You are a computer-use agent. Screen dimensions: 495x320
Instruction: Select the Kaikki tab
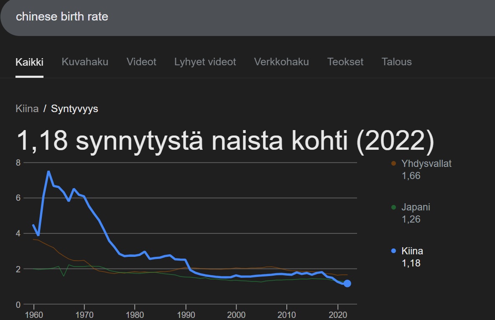(x=29, y=62)
